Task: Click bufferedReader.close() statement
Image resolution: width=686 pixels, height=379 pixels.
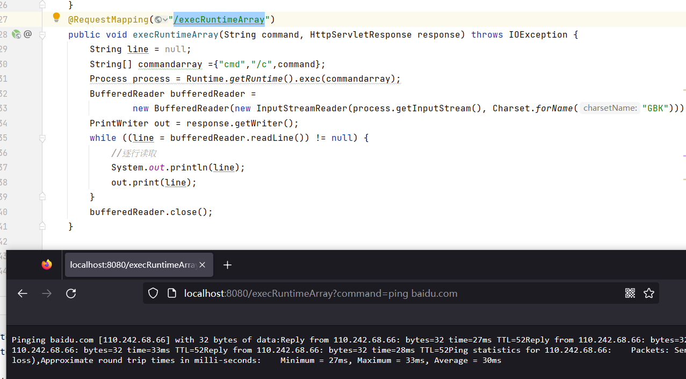Action: [151, 212]
